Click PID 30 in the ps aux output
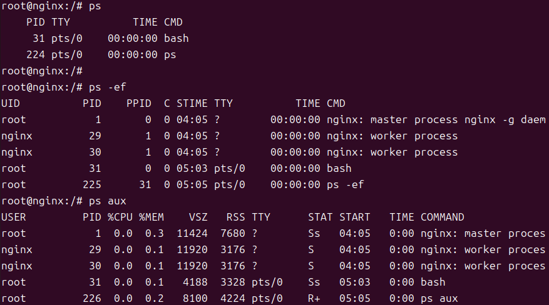The height and width of the screenshot is (305, 549). [95, 266]
